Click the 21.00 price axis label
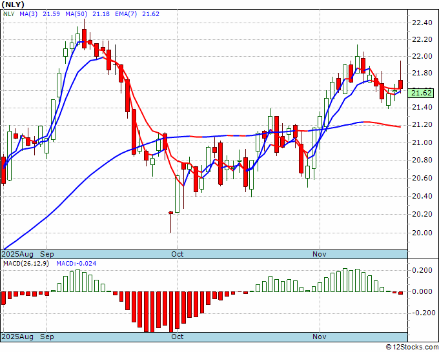This screenshot has height=352, width=439. tap(422, 142)
